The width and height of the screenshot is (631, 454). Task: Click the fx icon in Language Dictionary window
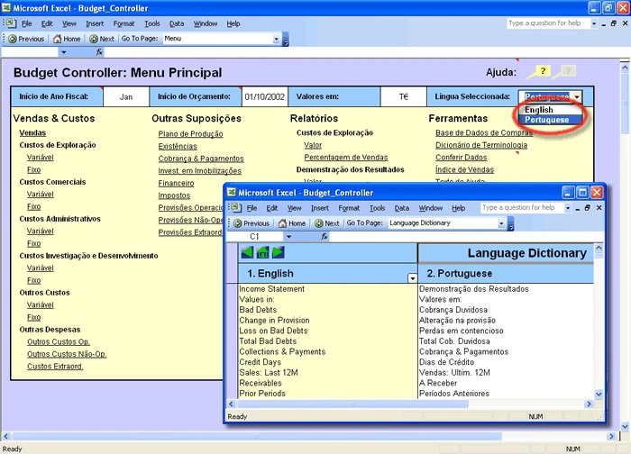[x=324, y=236]
